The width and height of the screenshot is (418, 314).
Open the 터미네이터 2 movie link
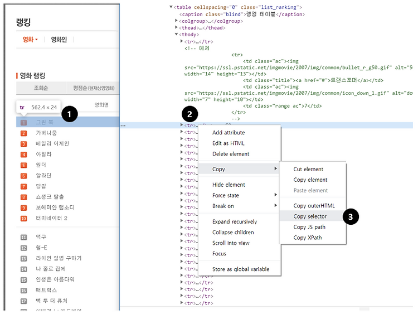click(x=51, y=218)
